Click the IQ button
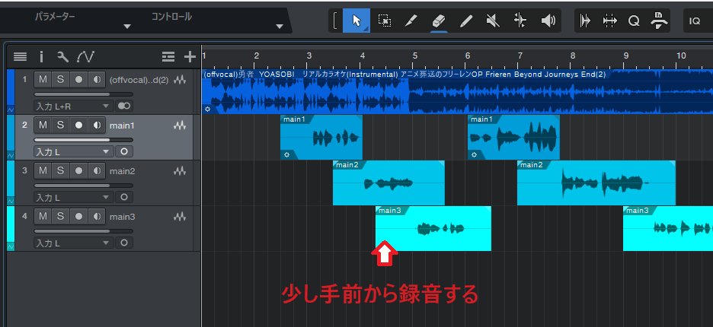Viewport: 713px width, 327px height. pyautogui.click(x=695, y=21)
